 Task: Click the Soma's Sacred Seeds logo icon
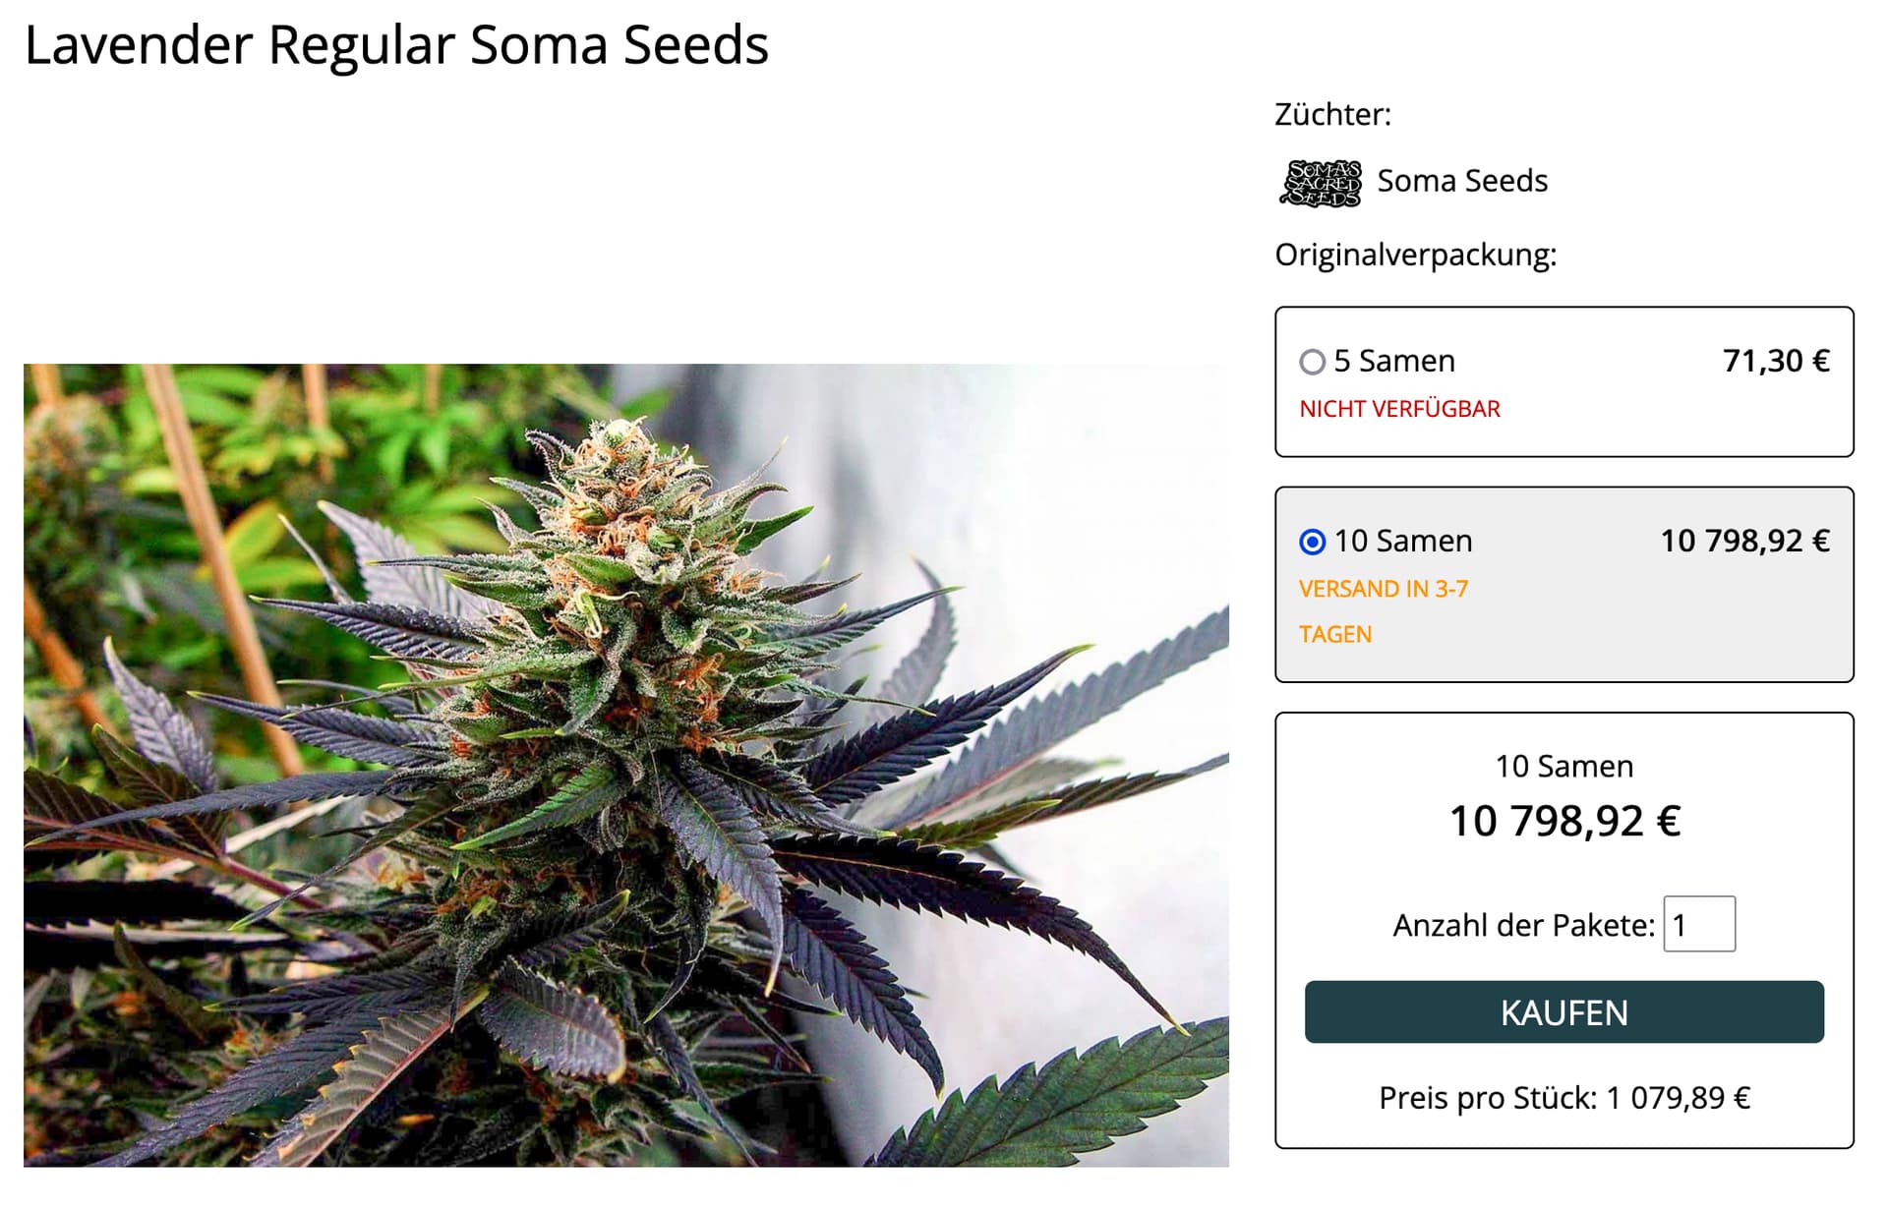coord(1321,183)
